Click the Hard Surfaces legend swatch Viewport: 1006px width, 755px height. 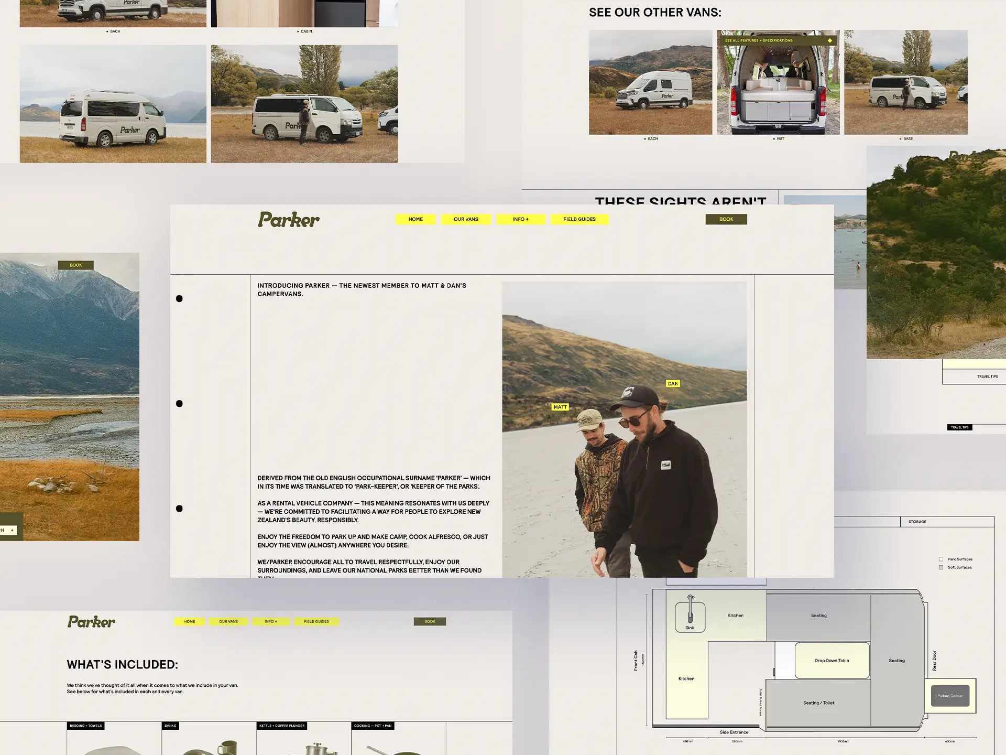tap(941, 559)
